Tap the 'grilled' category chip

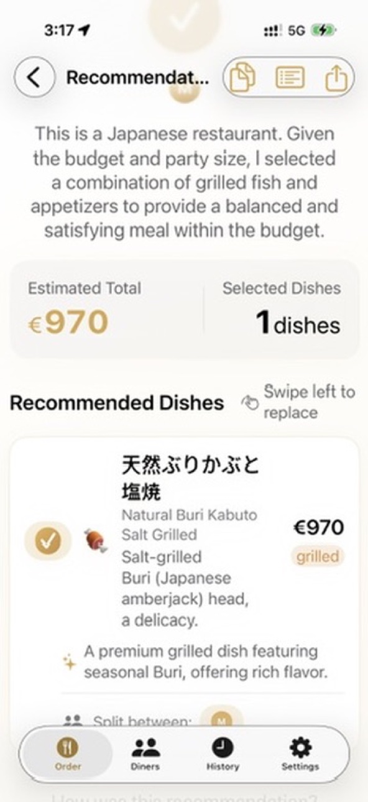point(317,556)
